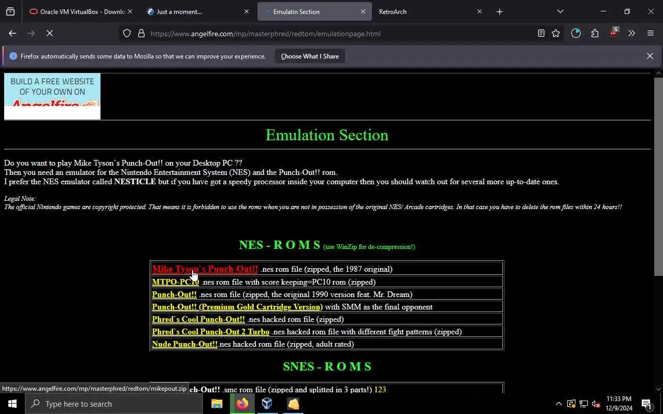Image resolution: width=663 pixels, height=414 pixels.
Task: Open Firefox application menu
Action: [651, 33]
